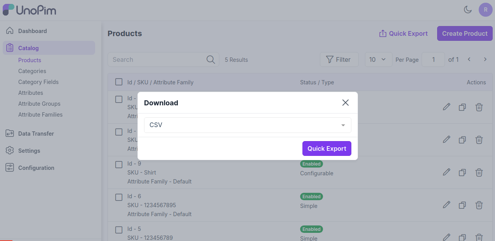
Task: Check the select-all products checkbox
Action: pyautogui.click(x=119, y=82)
